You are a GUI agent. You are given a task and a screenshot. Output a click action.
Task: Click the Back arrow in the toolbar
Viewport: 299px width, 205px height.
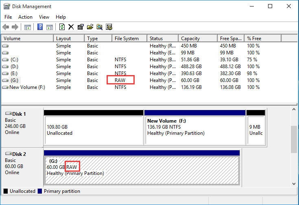point(6,27)
